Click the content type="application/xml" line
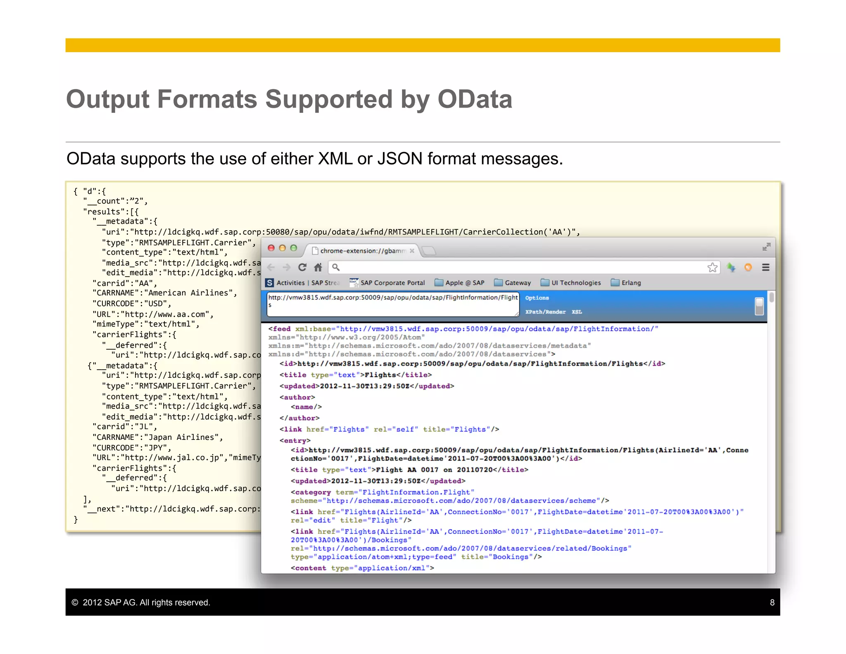Screen dimensions: 846x654 click(x=362, y=568)
